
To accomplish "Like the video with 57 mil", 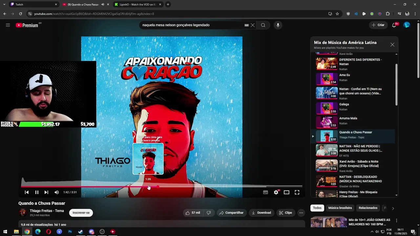I will 192,213.
